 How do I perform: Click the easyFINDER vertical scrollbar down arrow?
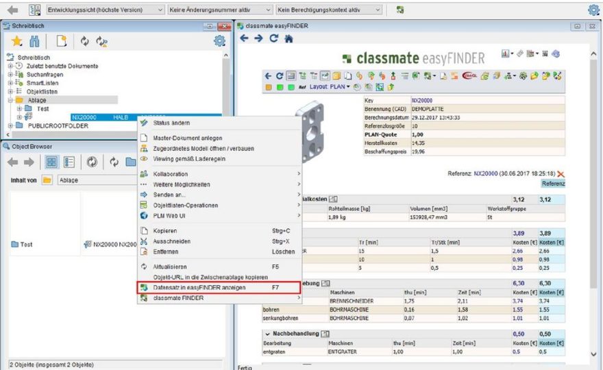click(x=593, y=354)
